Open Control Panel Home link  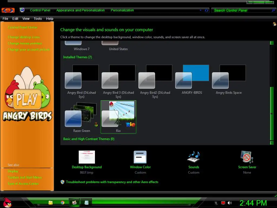[x=22, y=27]
